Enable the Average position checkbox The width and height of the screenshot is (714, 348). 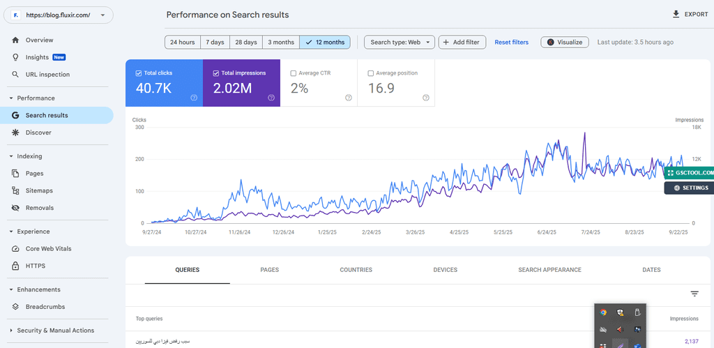click(371, 73)
